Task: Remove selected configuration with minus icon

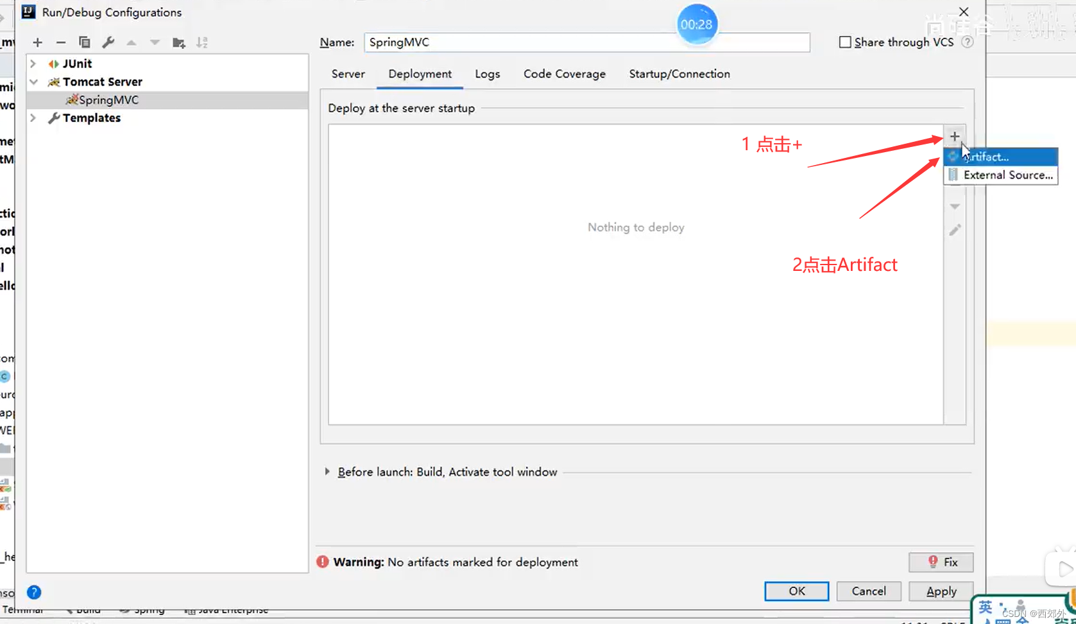Action: coord(61,42)
